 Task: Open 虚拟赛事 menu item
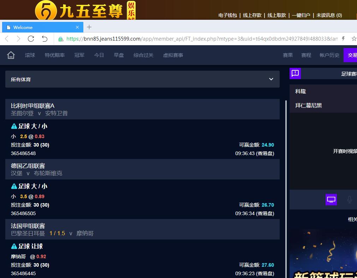[x=173, y=55]
